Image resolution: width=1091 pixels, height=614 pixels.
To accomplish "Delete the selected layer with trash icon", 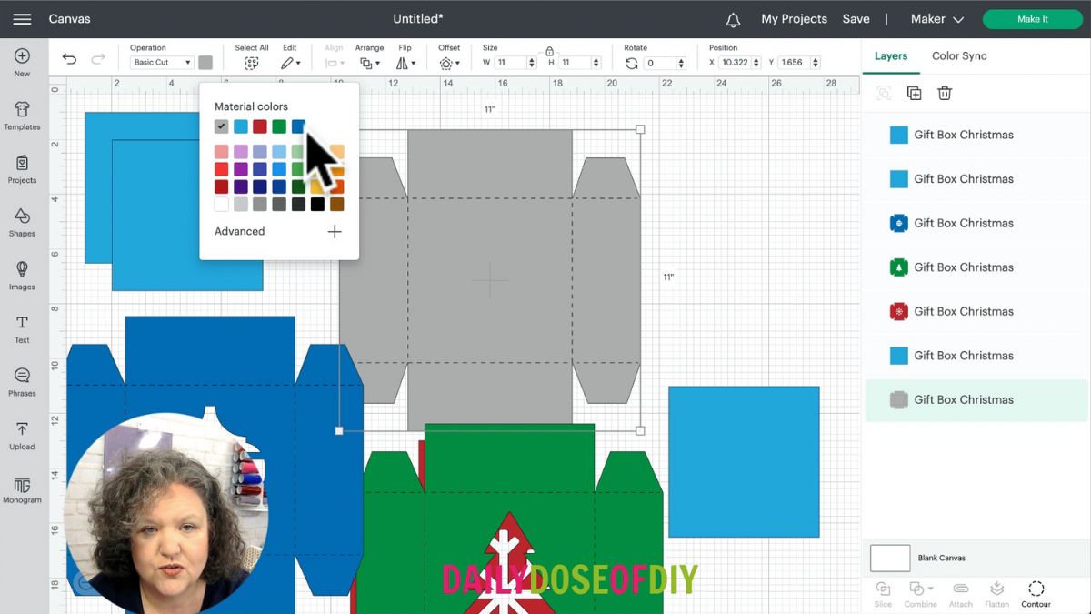I will click(x=945, y=93).
